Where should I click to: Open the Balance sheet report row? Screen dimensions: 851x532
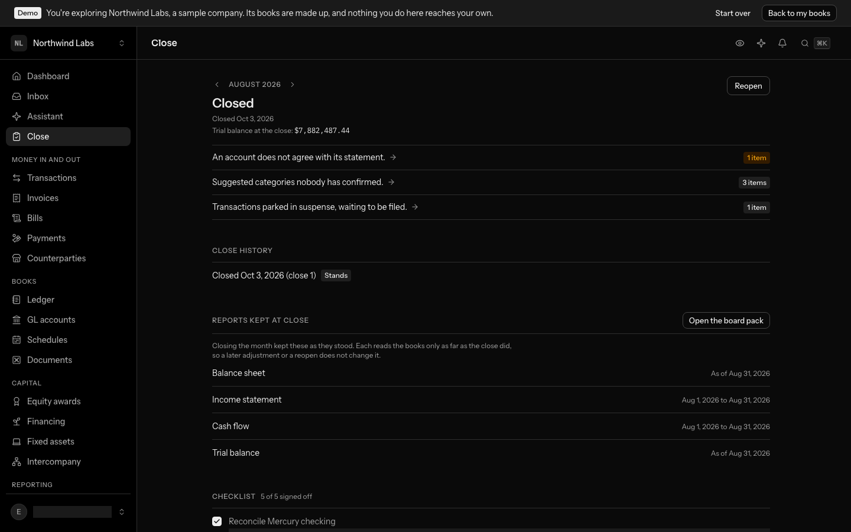coord(491,373)
